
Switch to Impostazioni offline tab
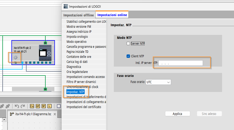(79, 15)
